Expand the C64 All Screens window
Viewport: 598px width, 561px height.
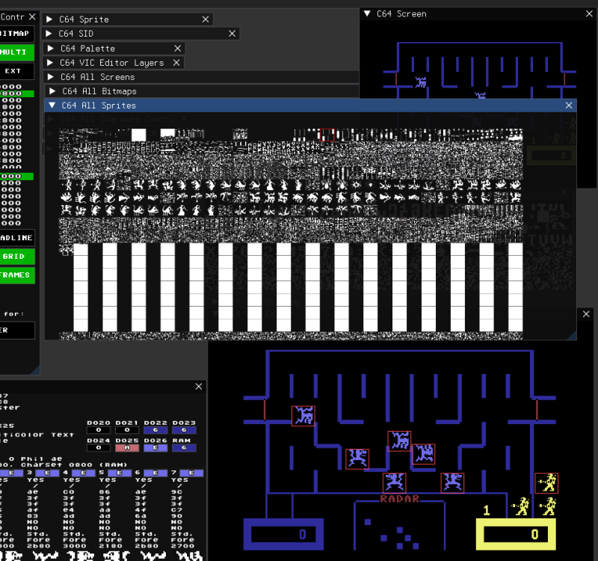[x=50, y=77]
